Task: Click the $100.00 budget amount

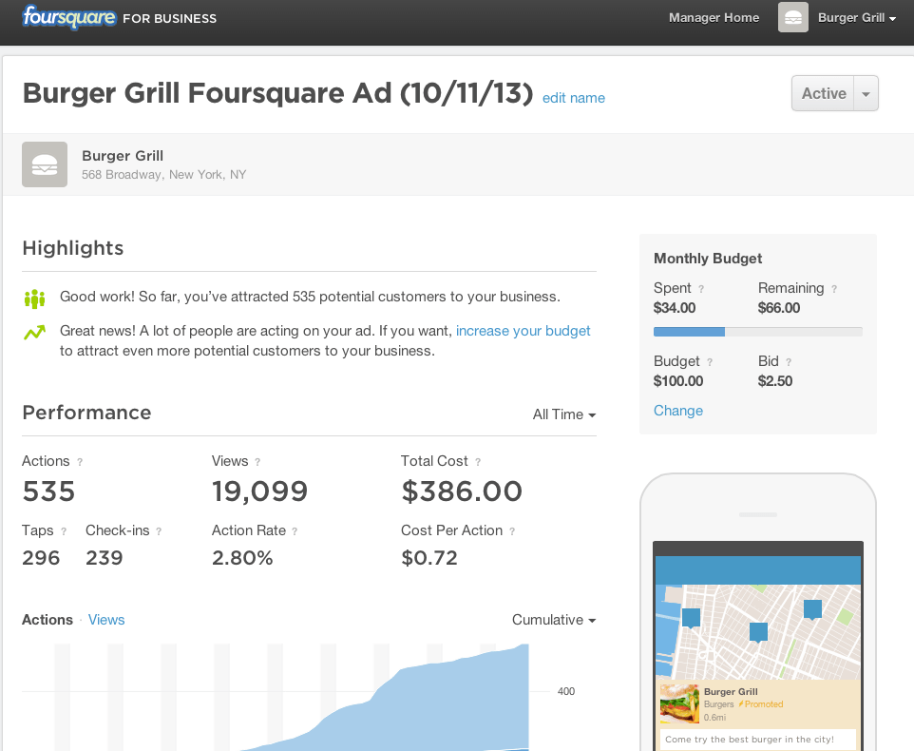Action: [x=678, y=381]
